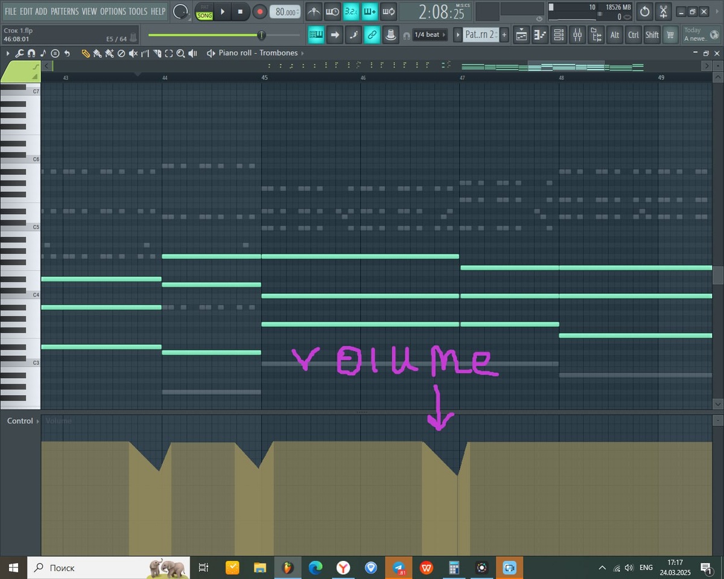The image size is (724, 579).
Task: Toggle overdub blend recording button
Action: coord(370,11)
